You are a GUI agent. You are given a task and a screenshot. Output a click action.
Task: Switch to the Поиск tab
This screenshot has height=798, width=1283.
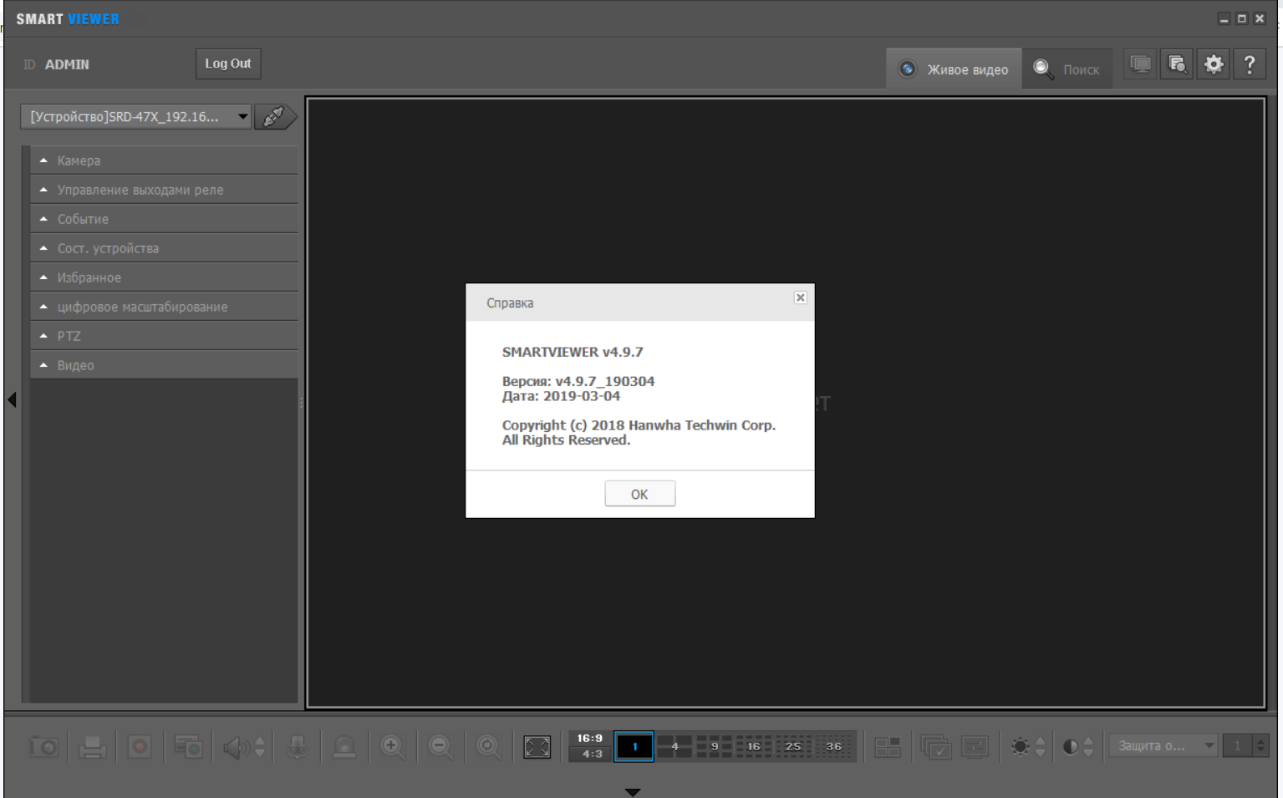tap(1067, 69)
